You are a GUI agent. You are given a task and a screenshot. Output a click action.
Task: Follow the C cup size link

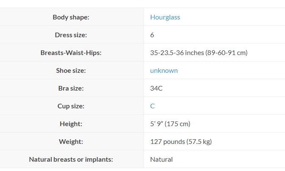pyautogui.click(x=152, y=106)
